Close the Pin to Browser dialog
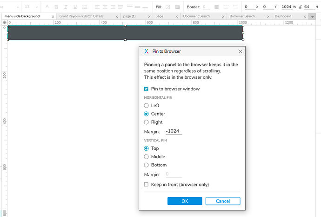 [x=241, y=51]
